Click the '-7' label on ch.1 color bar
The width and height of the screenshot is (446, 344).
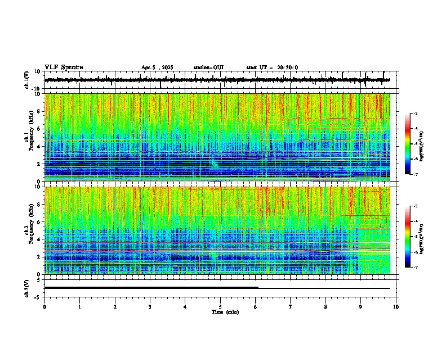point(415,174)
